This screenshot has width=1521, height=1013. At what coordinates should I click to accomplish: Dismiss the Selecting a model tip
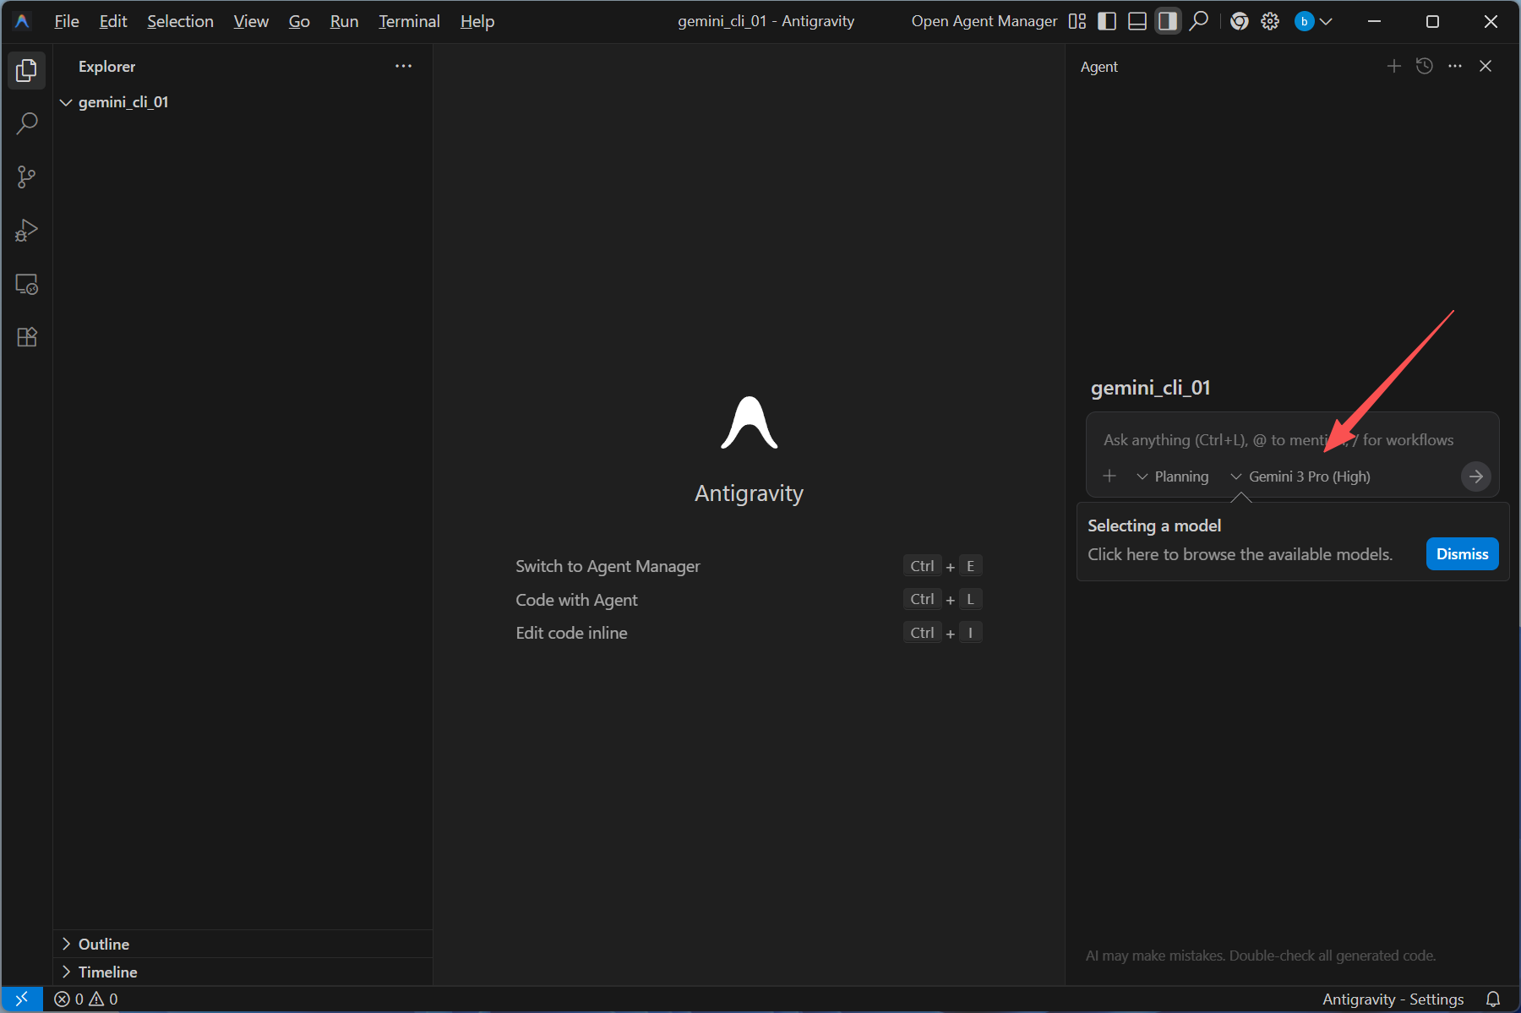tap(1462, 554)
